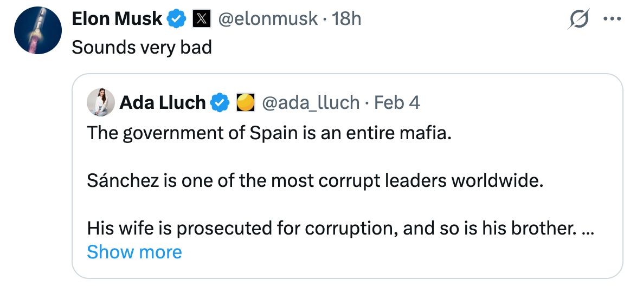The height and width of the screenshot is (286, 643).
Task: Click the line about his wife prosecuted
Action: tap(330, 229)
